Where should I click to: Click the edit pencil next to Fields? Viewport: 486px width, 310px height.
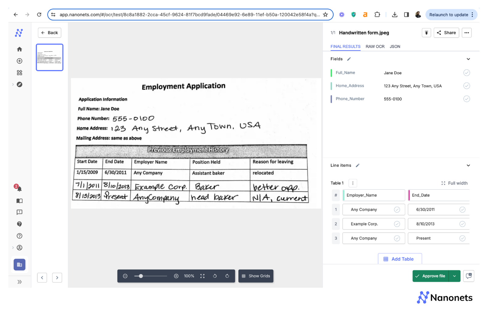click(x=349, y=59)
